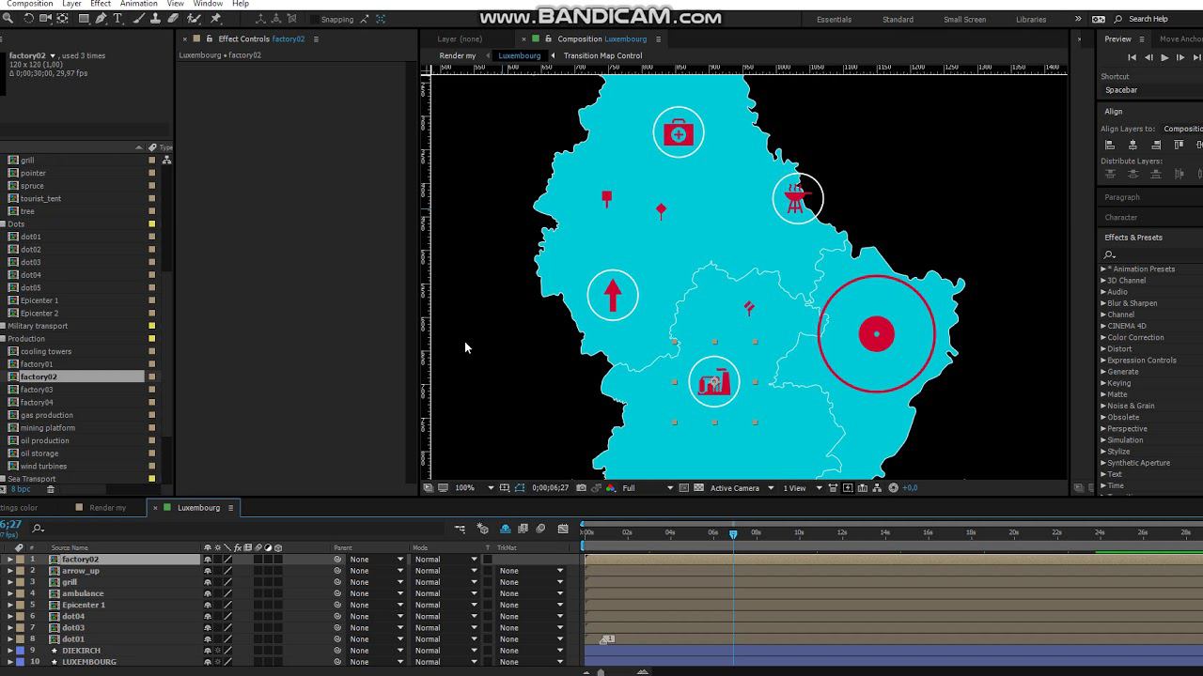Switch to the Render my timeline tab
The image size is (1203, 676).
coord(107,508)
